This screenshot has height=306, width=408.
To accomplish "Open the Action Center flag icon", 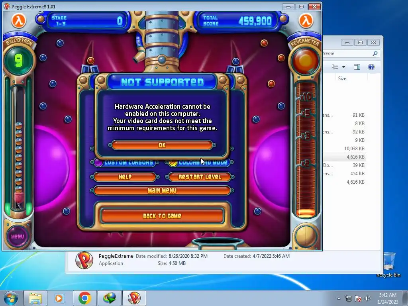I will coord(358,298).
